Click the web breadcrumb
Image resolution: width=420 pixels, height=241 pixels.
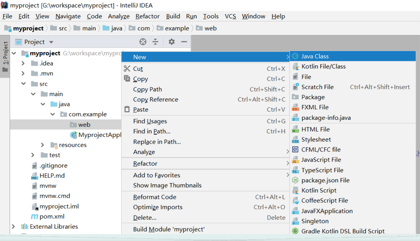(x=206, y=28)
